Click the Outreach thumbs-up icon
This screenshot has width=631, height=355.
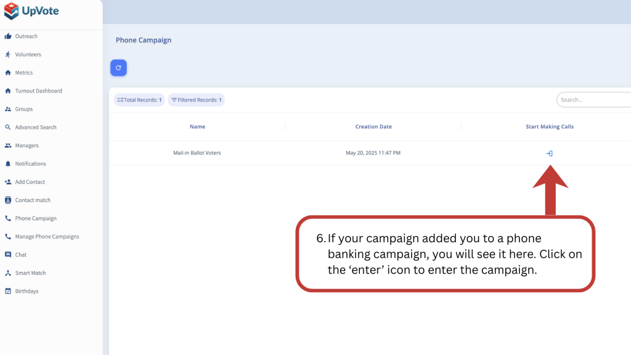(x=8, y=36)
